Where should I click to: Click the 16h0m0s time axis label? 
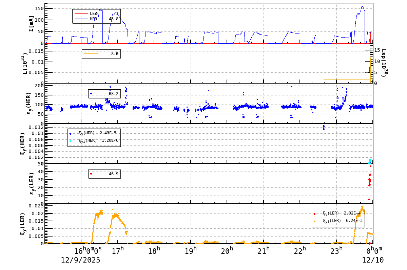point(88,251)
